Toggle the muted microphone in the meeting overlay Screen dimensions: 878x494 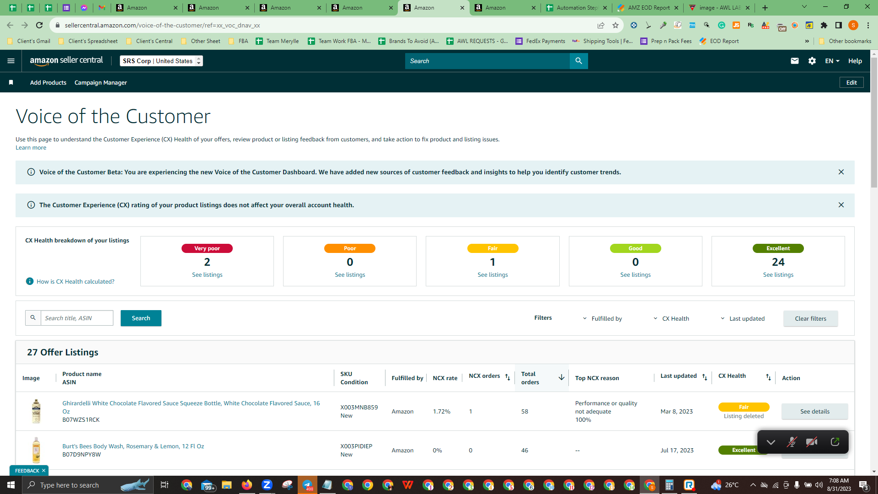point(792,442)
